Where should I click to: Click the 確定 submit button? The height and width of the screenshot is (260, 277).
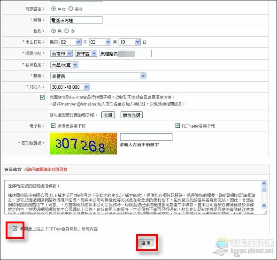tap(146, 243)
